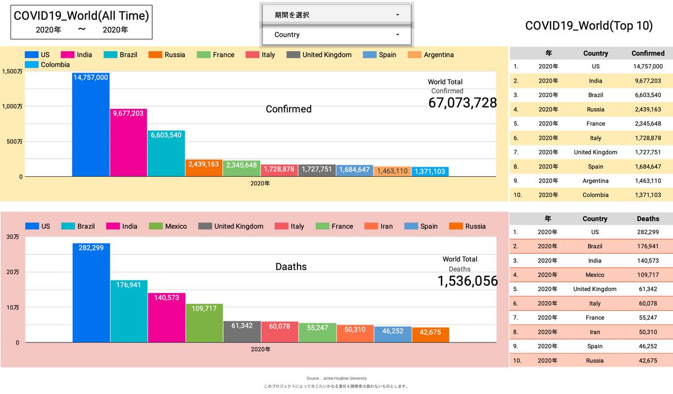Sort table by Confirmed column header

pos(647,53)
